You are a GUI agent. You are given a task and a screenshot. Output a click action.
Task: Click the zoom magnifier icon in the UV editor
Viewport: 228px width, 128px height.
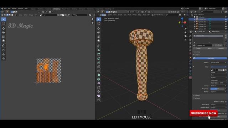pyautogui.click(x=93, y=19)
